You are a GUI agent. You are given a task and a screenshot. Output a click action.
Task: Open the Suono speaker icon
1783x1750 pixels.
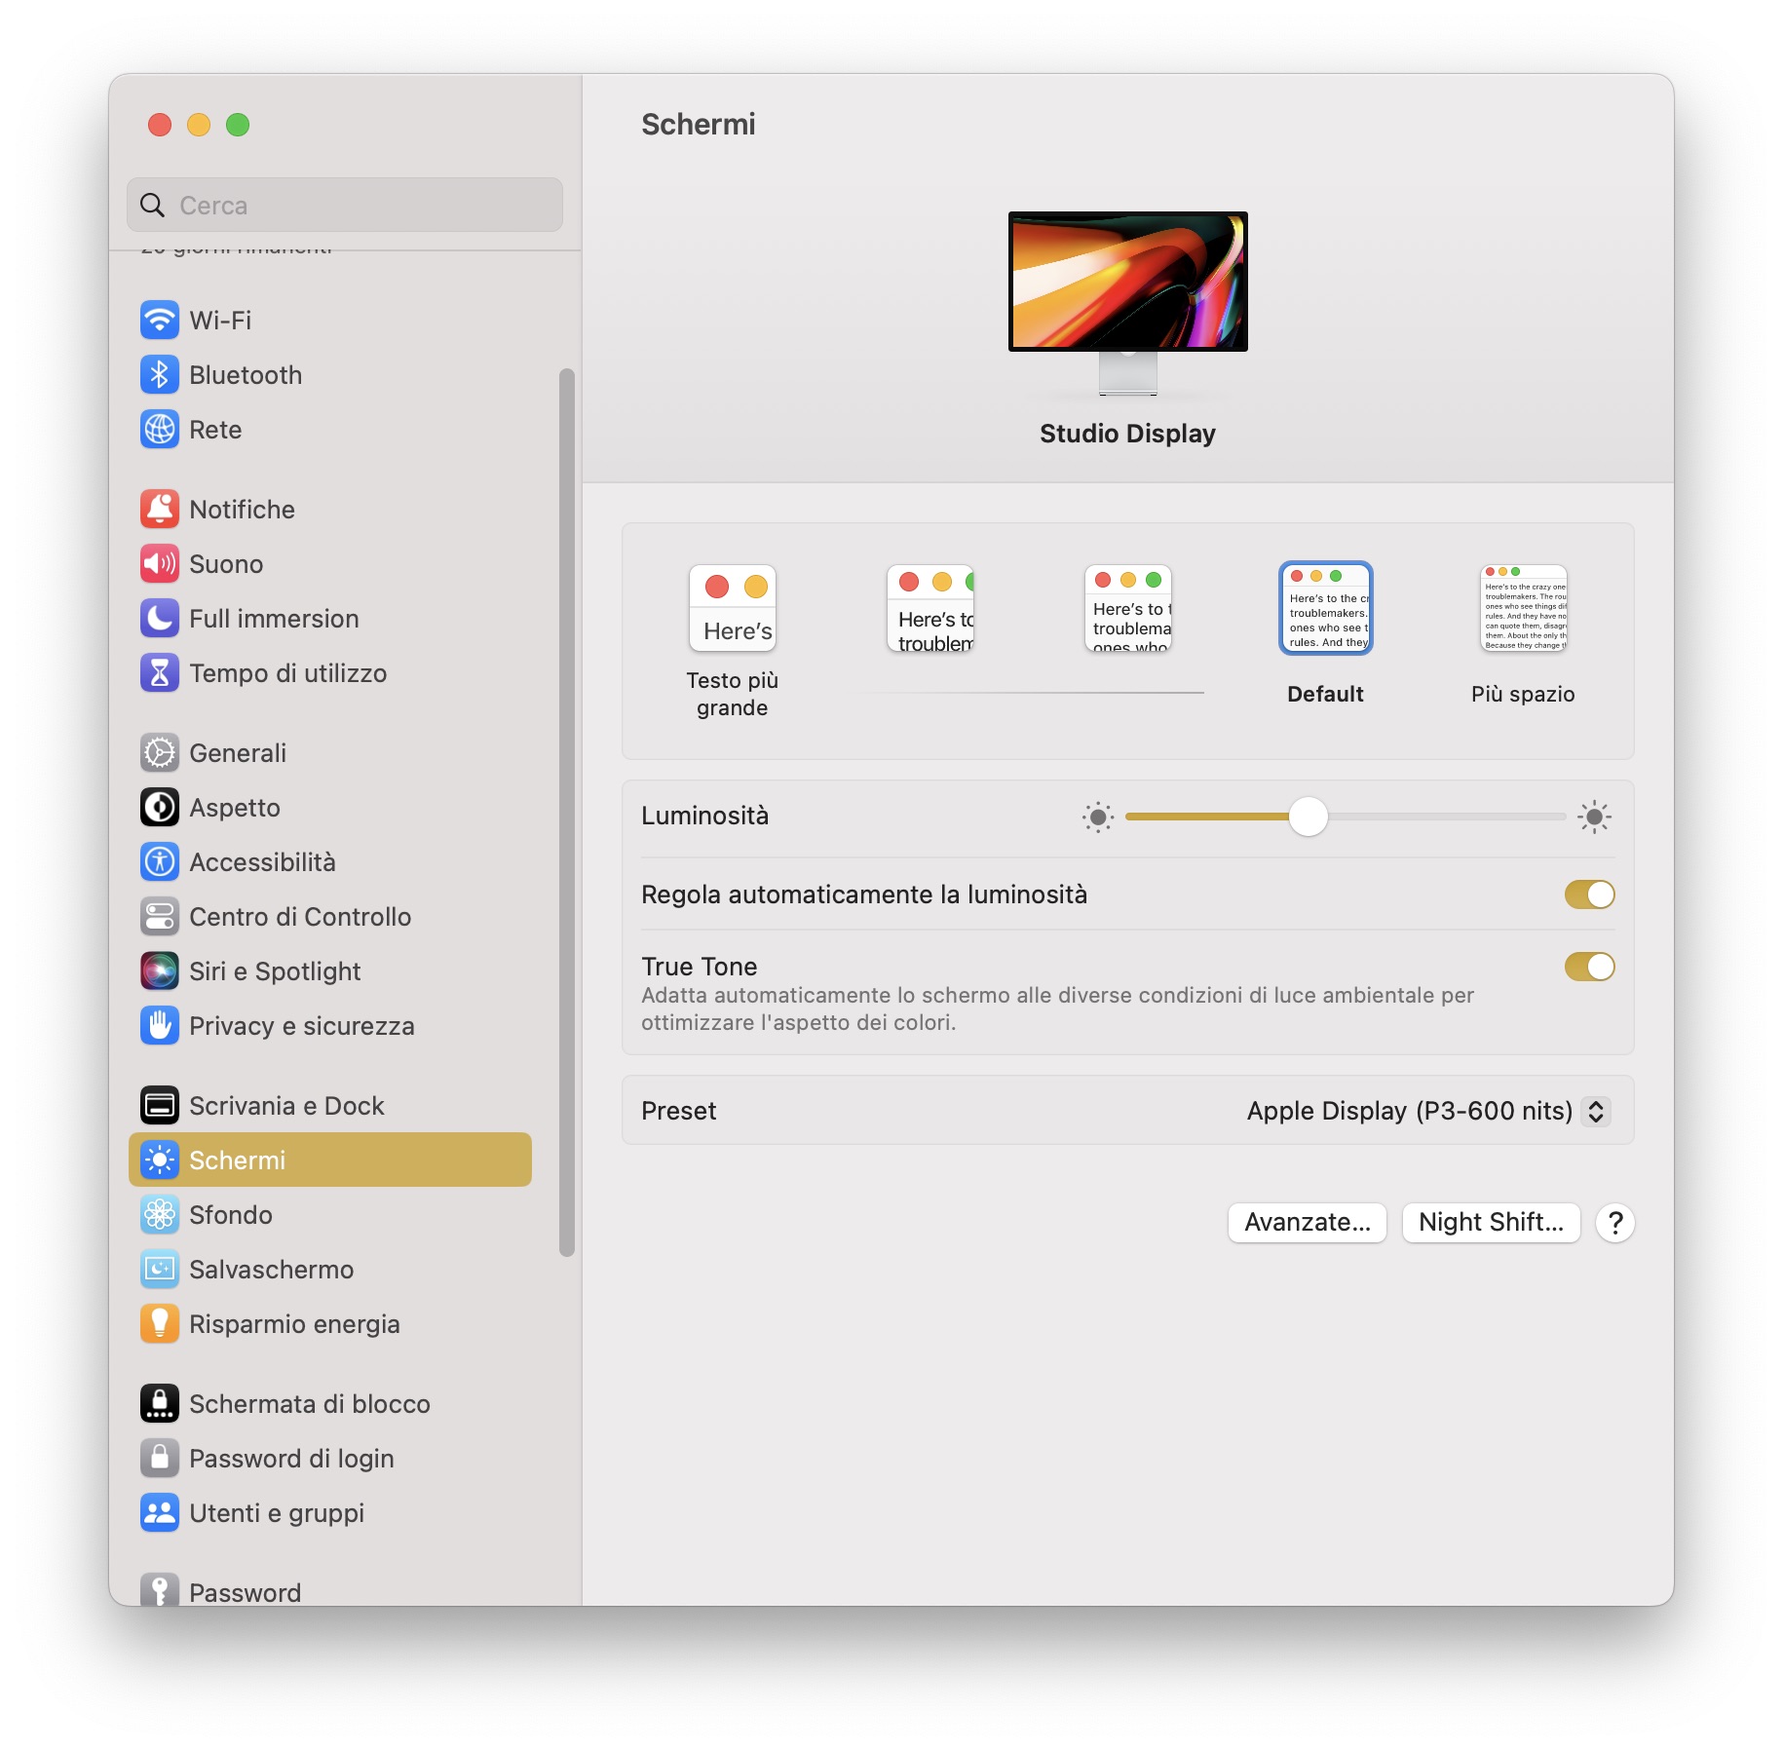point(159,563)
